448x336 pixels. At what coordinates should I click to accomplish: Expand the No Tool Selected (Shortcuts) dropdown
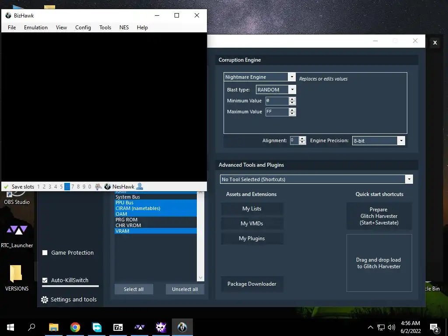click(409, 179)
